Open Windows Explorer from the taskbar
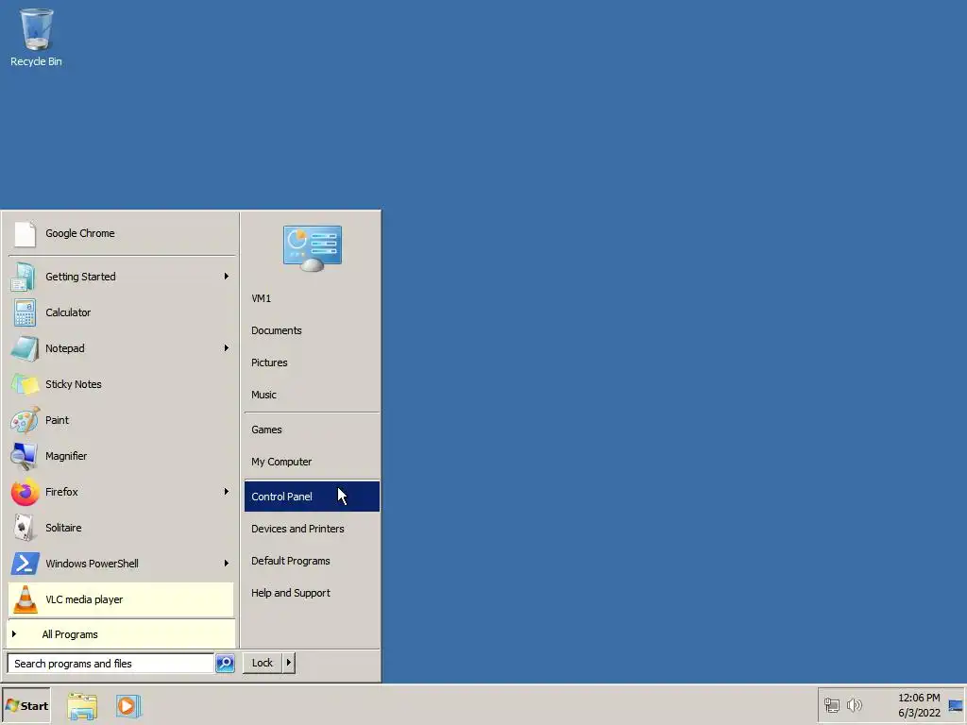 pyautogui.click(x=82, y=706)
